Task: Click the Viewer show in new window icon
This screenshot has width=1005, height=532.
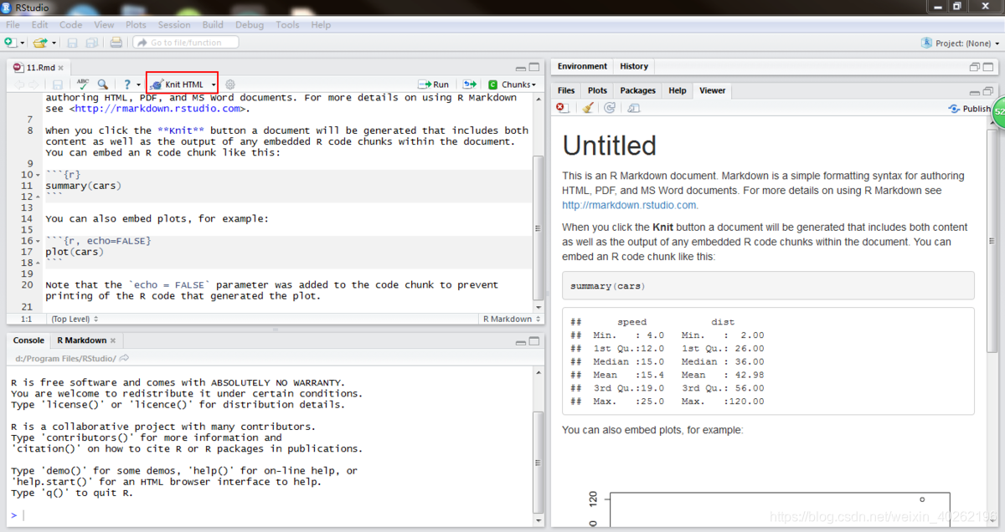Action: (x=634, y=109)
